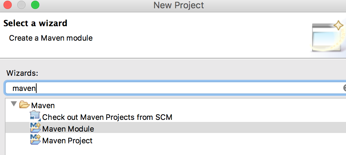
Task: Click the Maven Module wizard icon
Action: pos(35,128)
